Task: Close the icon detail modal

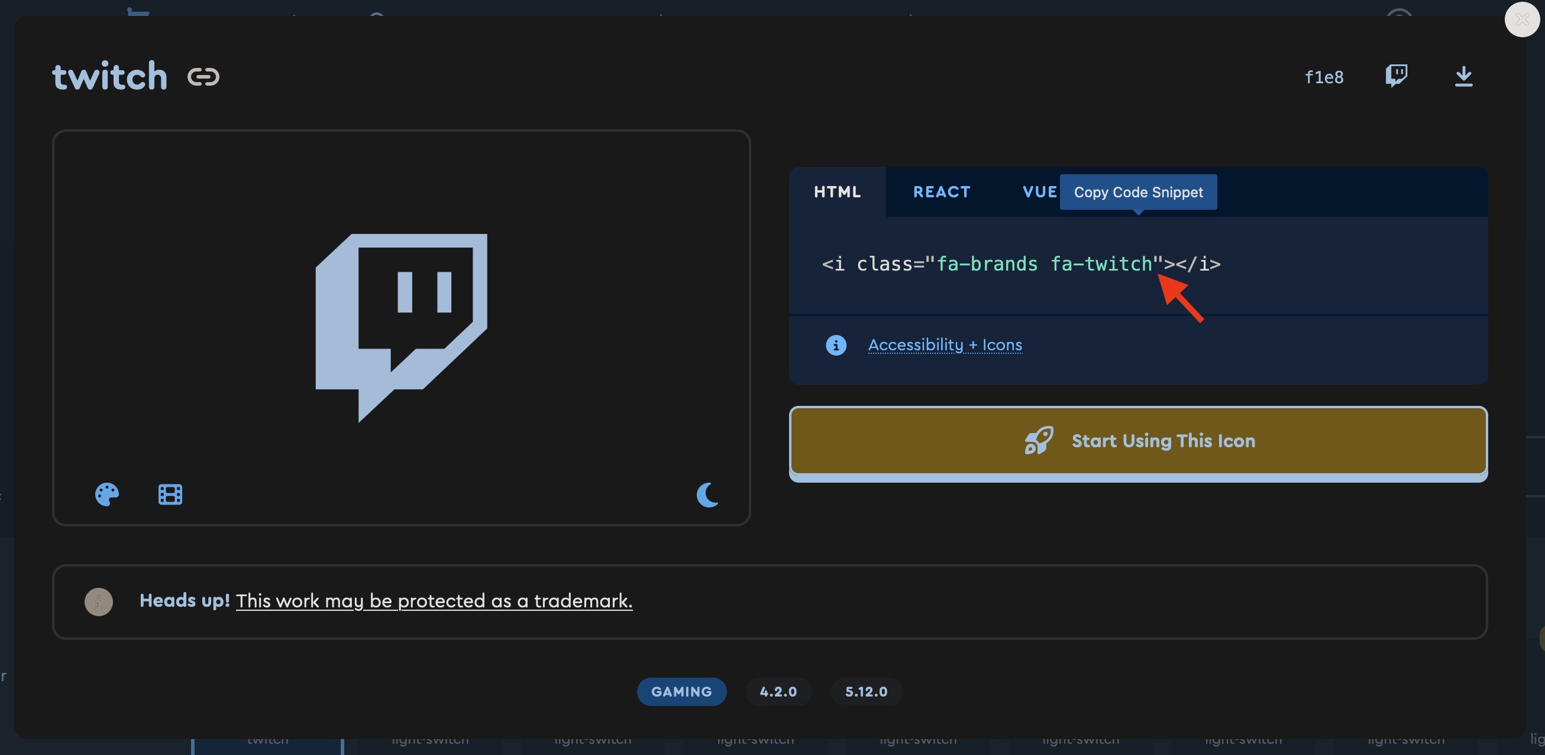Action: tap(1521, 19)
